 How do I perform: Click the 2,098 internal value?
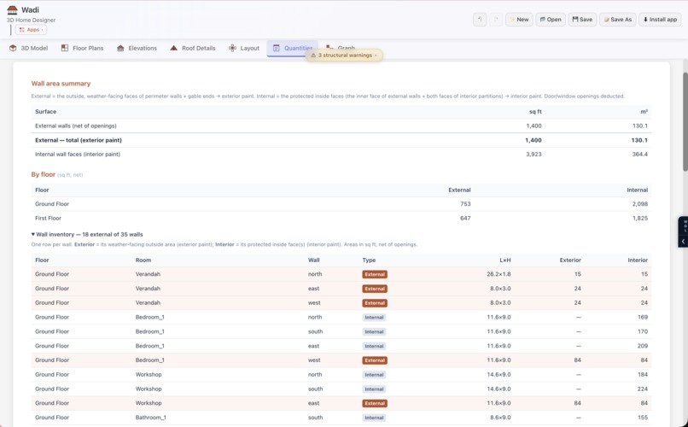tap(639, 204)
